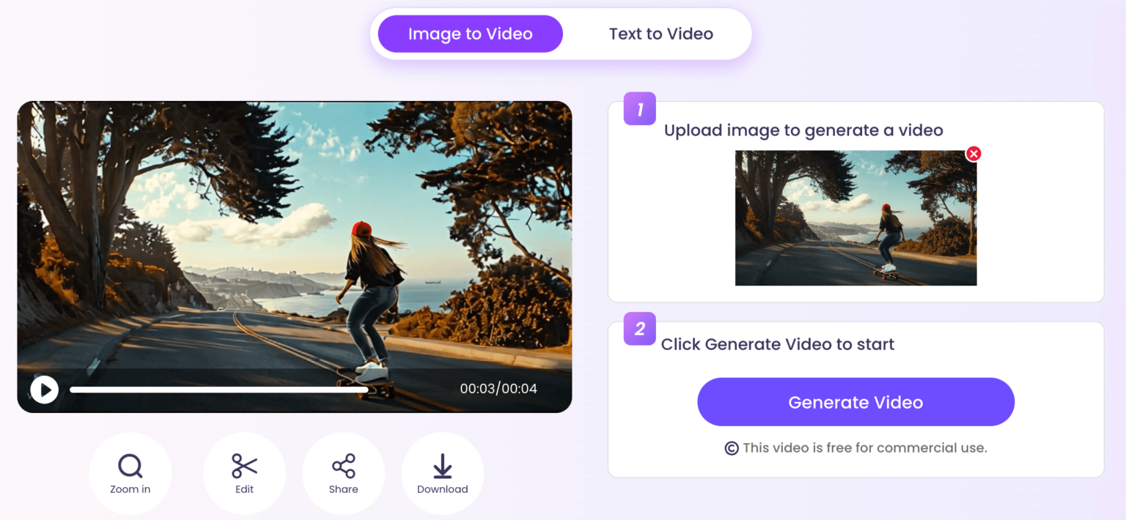
Task: Open the Edit scissors tool
Action: [x=244, y=473]
